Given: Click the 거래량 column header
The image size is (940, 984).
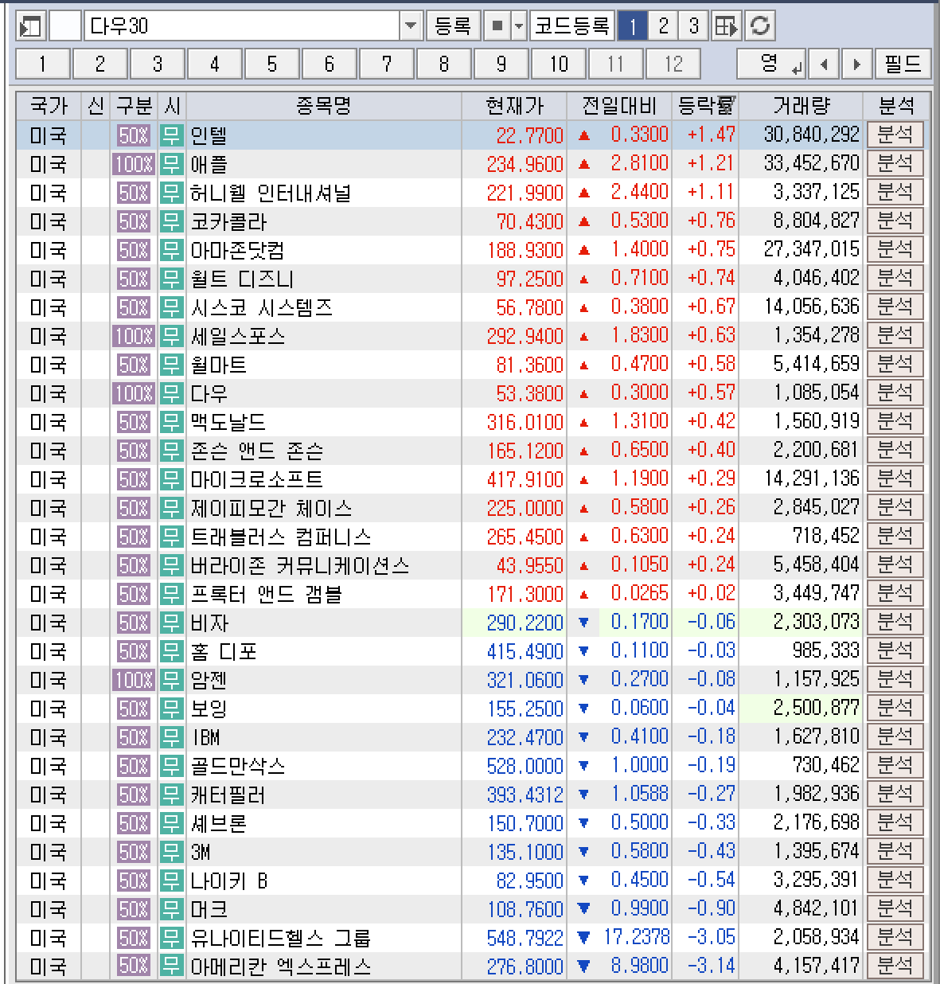Looking at the screenshot, I should coord(802,106).
